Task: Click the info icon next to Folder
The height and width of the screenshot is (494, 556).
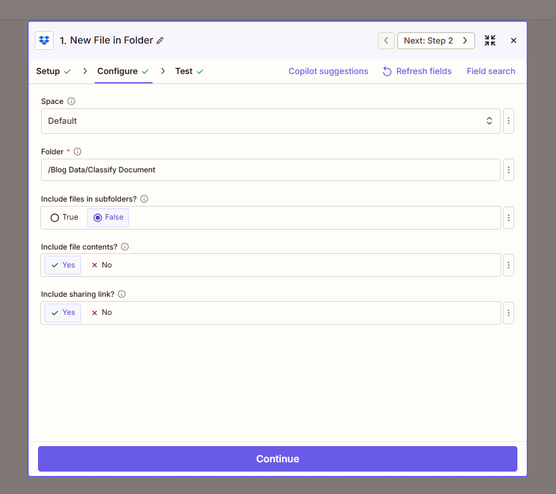Action: click(77, 151)
